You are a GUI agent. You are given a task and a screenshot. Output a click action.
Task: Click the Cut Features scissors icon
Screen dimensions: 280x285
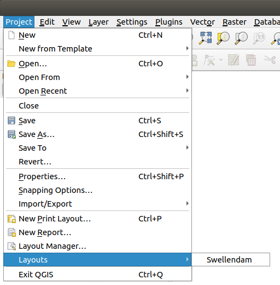(270, 60)
